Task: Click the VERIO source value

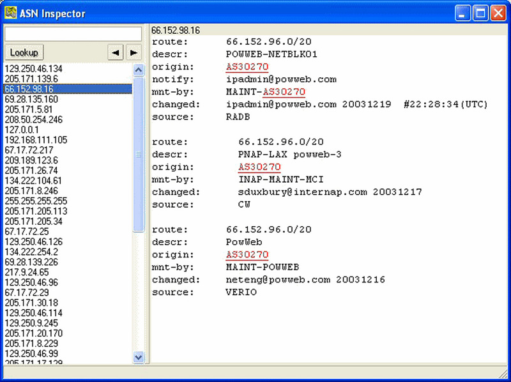Action: [241, 293]
